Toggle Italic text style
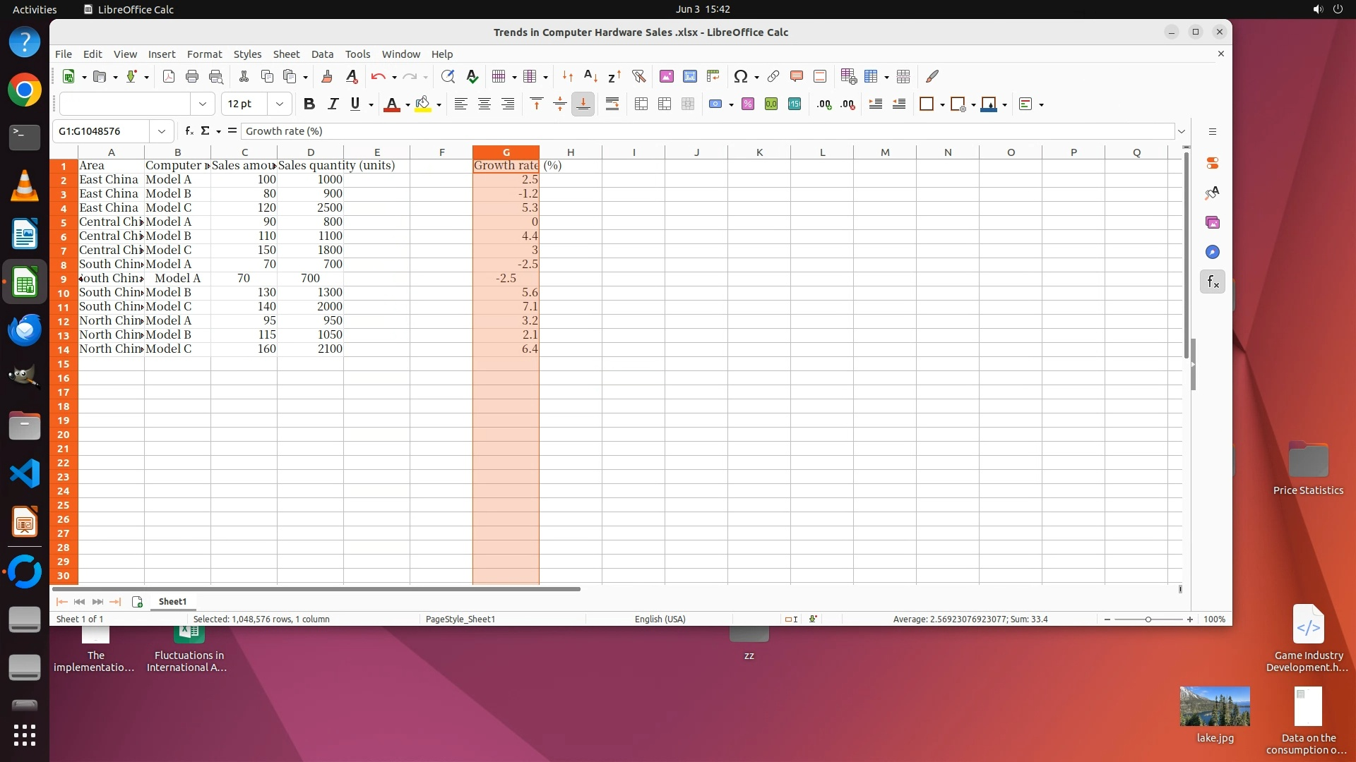The image size is (1356, 762). click(333, 104)
